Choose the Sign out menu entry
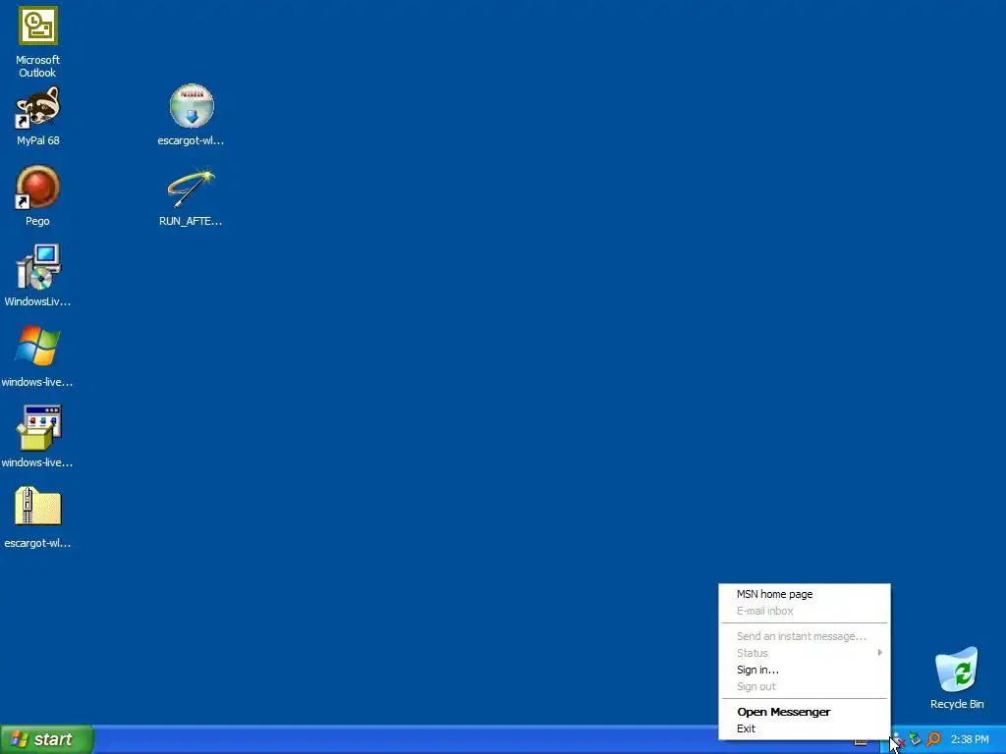 point(805,686)
